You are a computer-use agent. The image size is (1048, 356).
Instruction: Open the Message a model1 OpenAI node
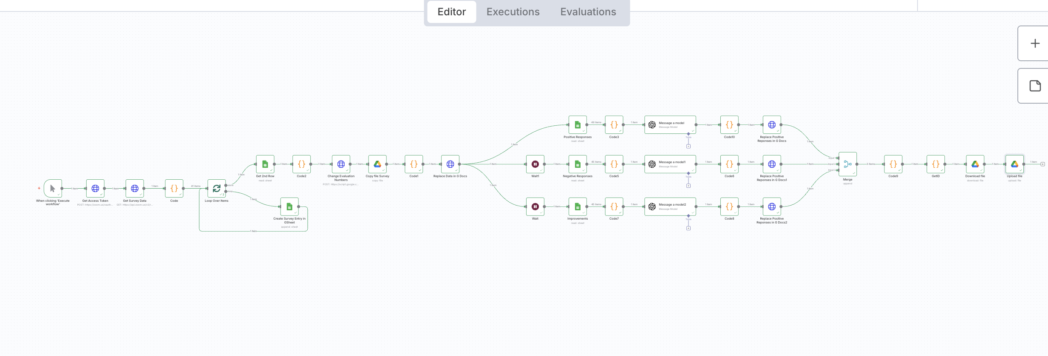[x=670, y=164]
